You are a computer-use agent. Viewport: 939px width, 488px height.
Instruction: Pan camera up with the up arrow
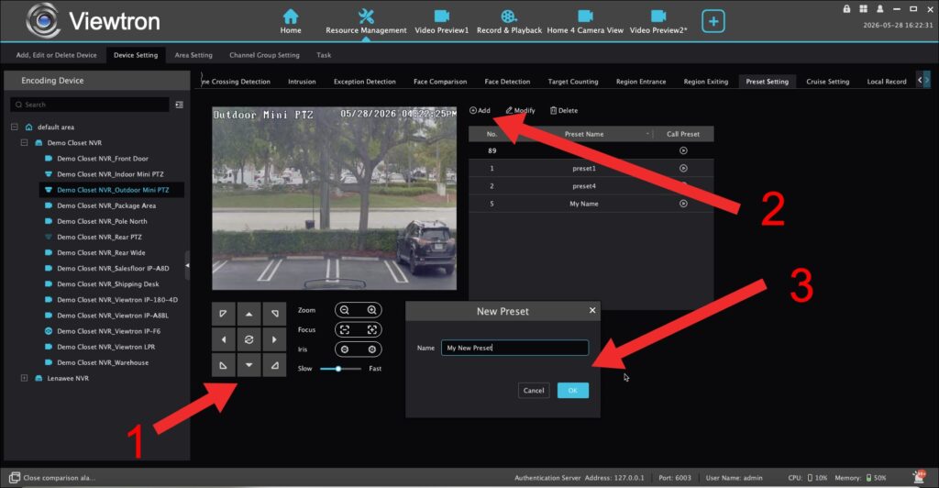click(x=249, y=314)
